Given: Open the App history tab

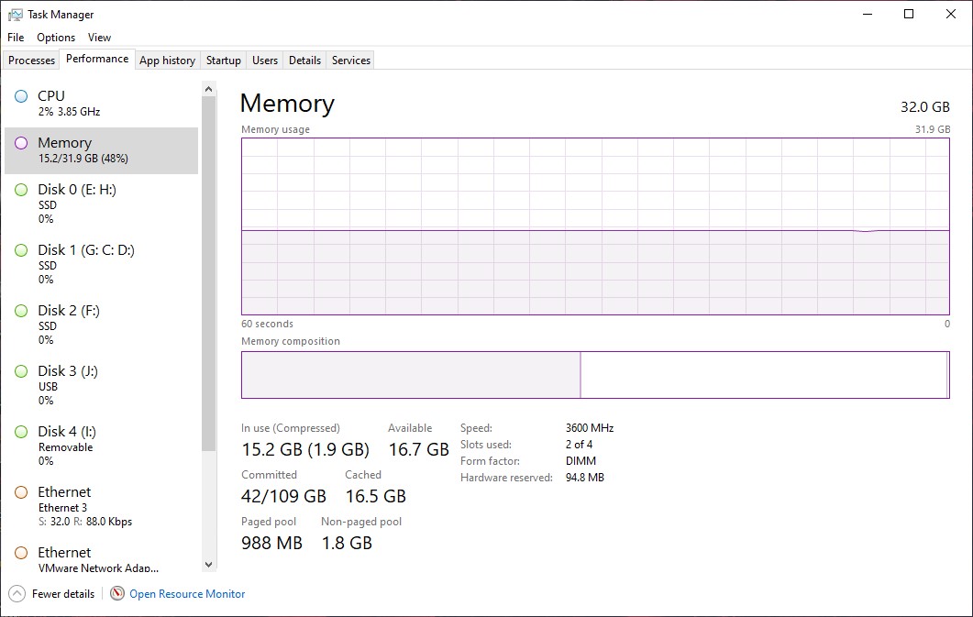Looking at the screenshot, I should click(x=167, y=60).
